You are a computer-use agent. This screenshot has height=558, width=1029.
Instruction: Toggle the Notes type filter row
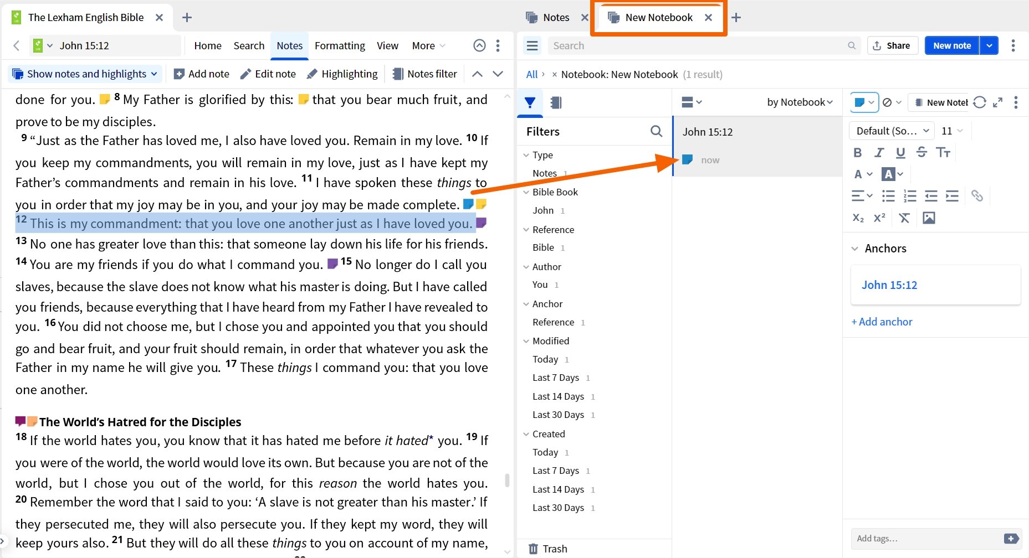(x=545, y=173)
